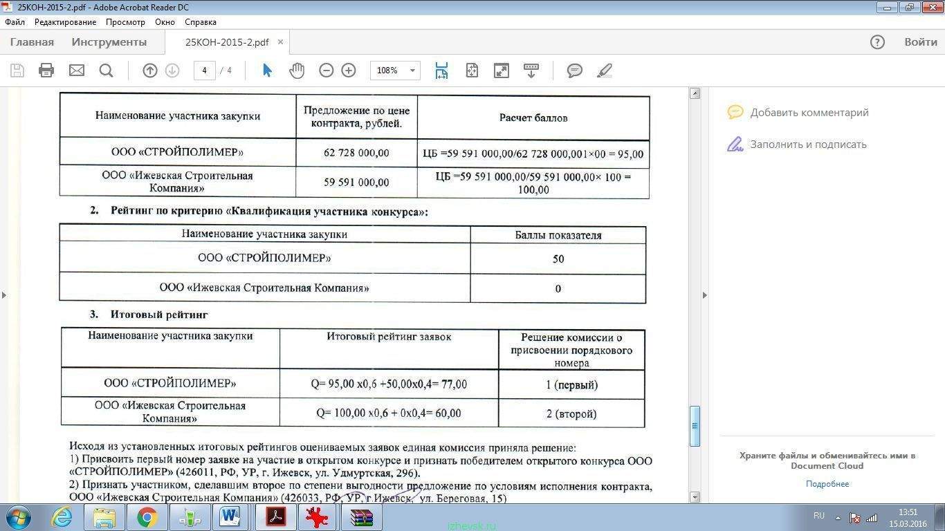Open Chrome from the taskbar
The image size is (945, 531).
147,517
